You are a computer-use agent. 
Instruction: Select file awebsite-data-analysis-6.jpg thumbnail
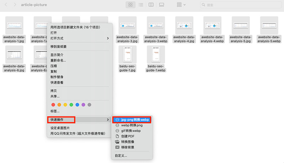pyautogui.click(x=14, y=55)
